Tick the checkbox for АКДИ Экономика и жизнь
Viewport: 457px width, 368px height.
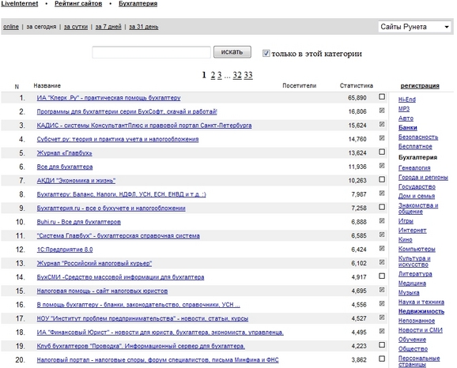tap(382, 179)
